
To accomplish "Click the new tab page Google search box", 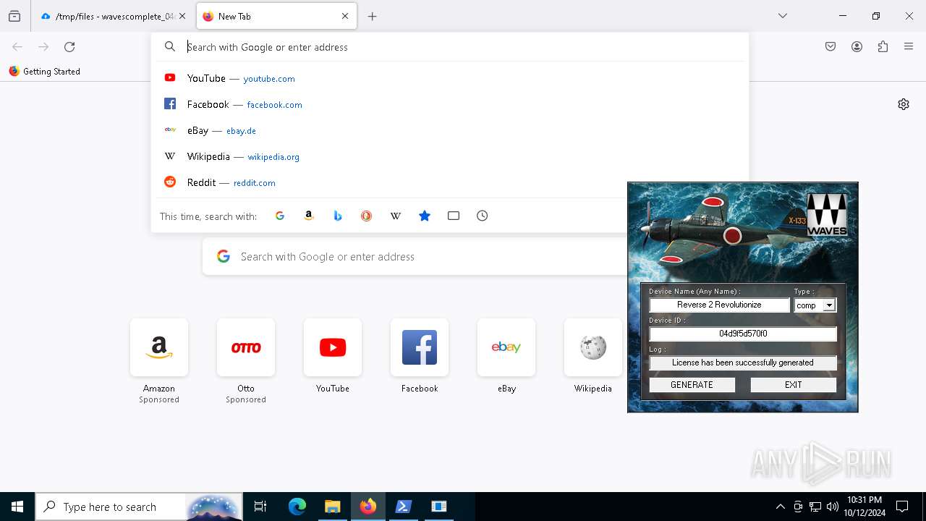I will 415,257.
